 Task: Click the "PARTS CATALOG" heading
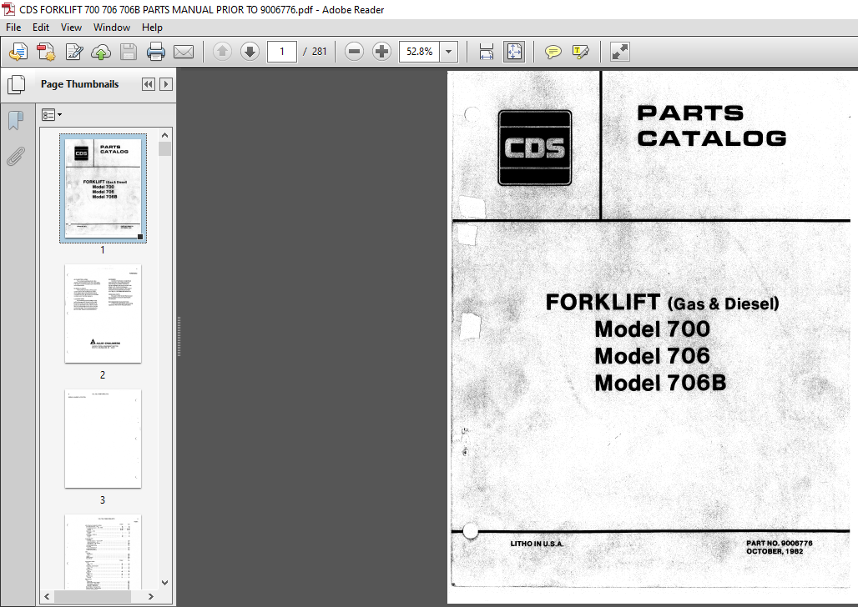coord(711,126)
